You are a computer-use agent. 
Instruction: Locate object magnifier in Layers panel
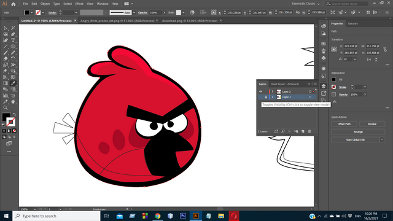coord(283,131)
